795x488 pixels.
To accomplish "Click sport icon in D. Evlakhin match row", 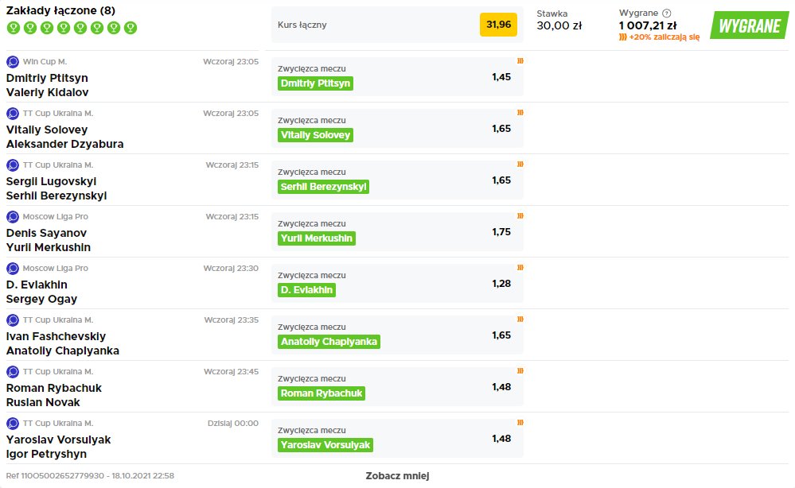I will tap(13, 269).
